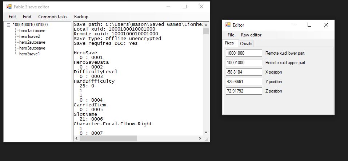This screenshot has height=161, width=348.
Task: Maximize the Editor window
Action: tap(309, 25)
